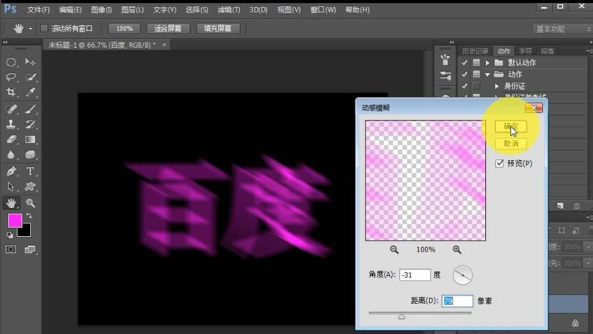Open the Hand tool preset picker dropdown
This screenshot has height=334, width=593.
(31, 28)
